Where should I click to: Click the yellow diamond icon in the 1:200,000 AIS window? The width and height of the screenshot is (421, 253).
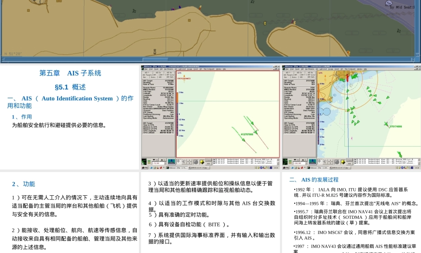[343, 162]
